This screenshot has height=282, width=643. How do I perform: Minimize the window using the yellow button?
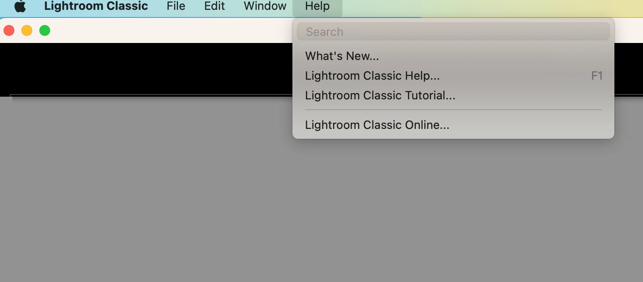click(27, 30)
